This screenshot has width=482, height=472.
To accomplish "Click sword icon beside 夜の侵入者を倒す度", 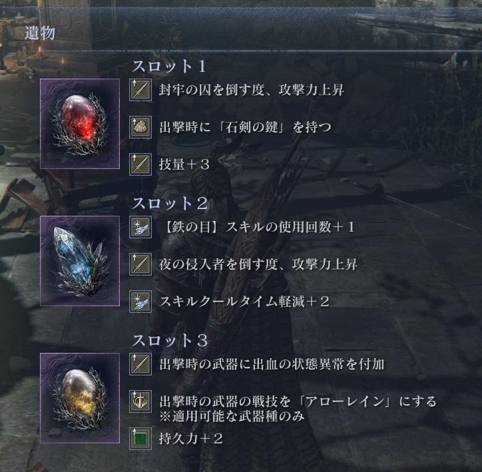I will tap(140, 264).
